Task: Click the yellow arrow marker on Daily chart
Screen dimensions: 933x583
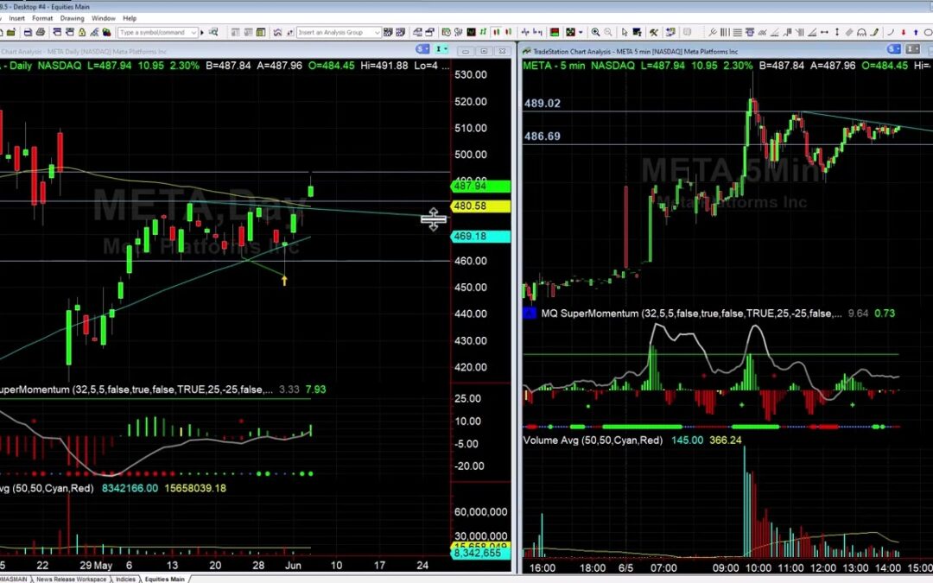Action: [284, 280]
